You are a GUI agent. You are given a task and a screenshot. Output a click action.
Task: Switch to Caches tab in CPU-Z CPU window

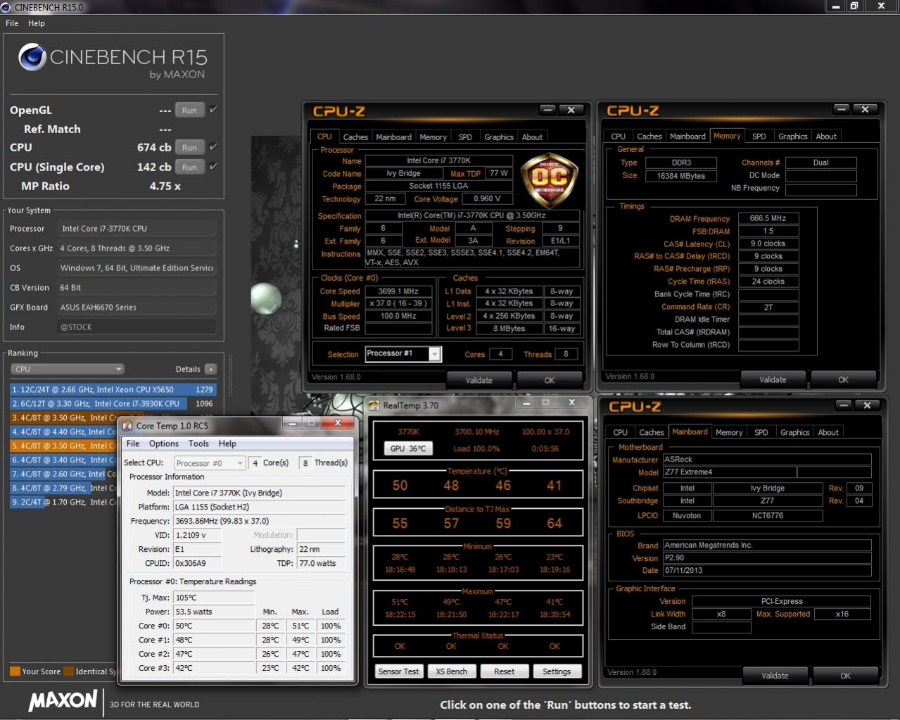click(x=355, y=137)
